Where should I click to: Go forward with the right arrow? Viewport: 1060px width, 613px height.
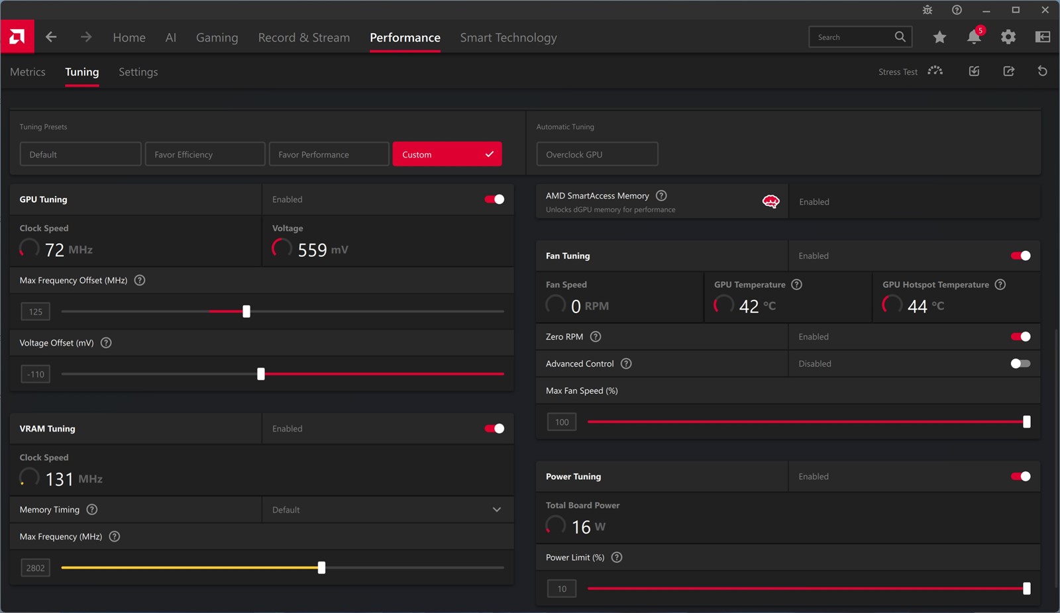86,37
